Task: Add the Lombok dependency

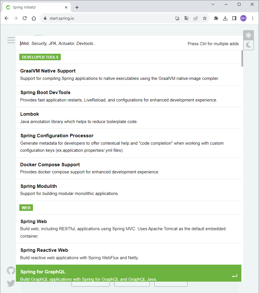Action: tap(129, 118)
